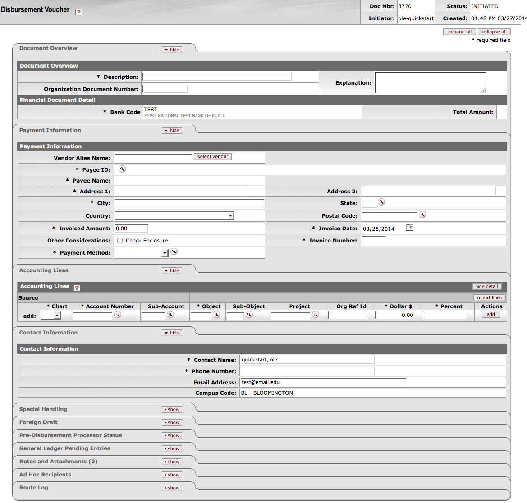Viewport: 527px width, 503px height.
Task: Open Chart dropdown in add row
Action: (51, 316)
